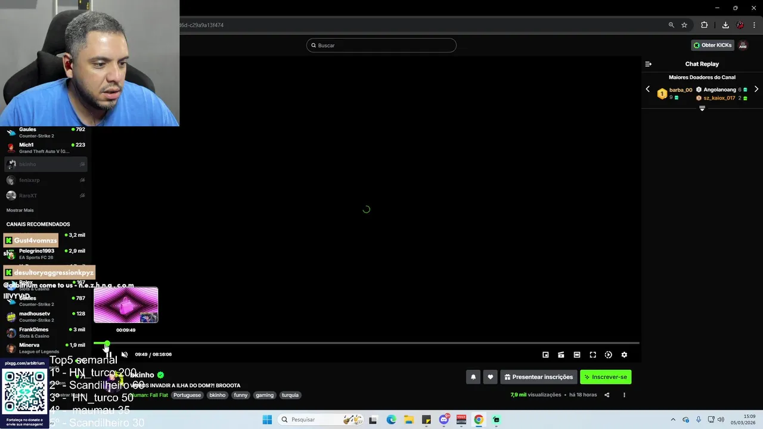763x429 pixels.
Task: Open Chrome profile avatar
Action: tap(740, 25)
